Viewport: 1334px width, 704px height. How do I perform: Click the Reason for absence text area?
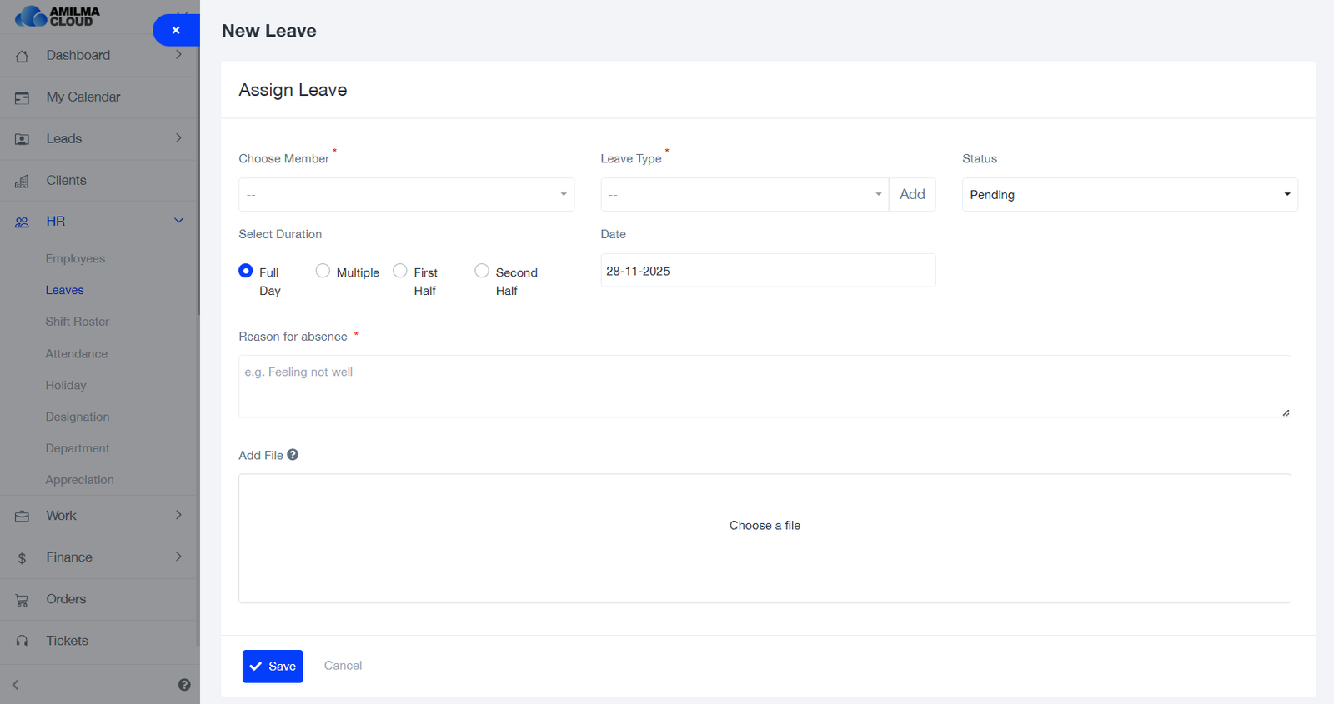(x=764, y=386)
